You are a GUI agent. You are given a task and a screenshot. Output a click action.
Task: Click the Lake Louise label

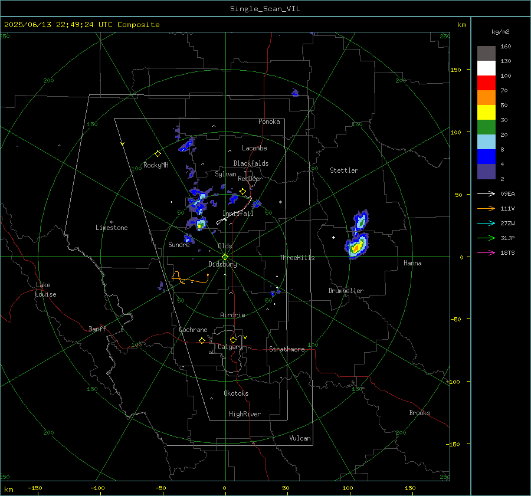pyautogui.click(x=45, y=290)
